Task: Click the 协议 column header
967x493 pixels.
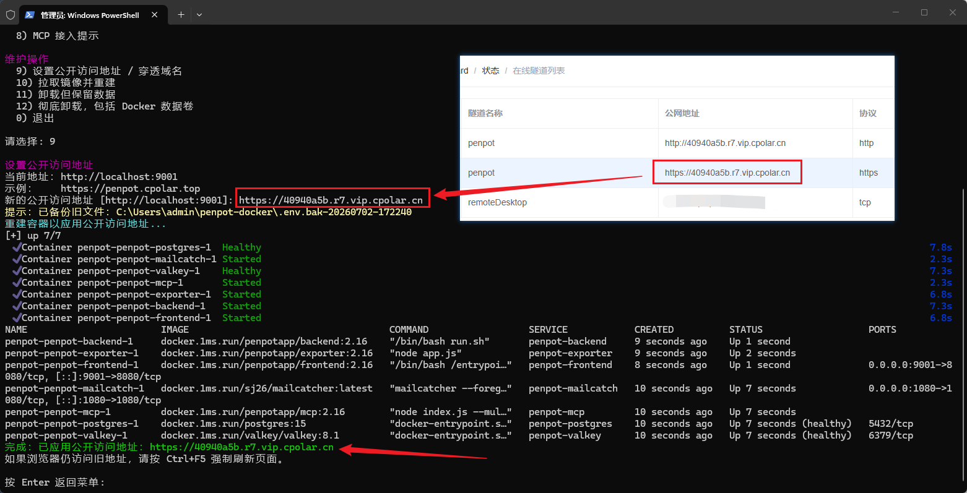Action: 868,113
